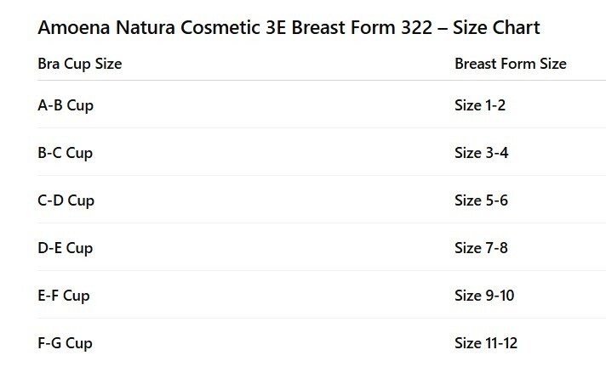Select the "F-G Cup" cell
The image size is (606, 378).
[x=65, y=343]
